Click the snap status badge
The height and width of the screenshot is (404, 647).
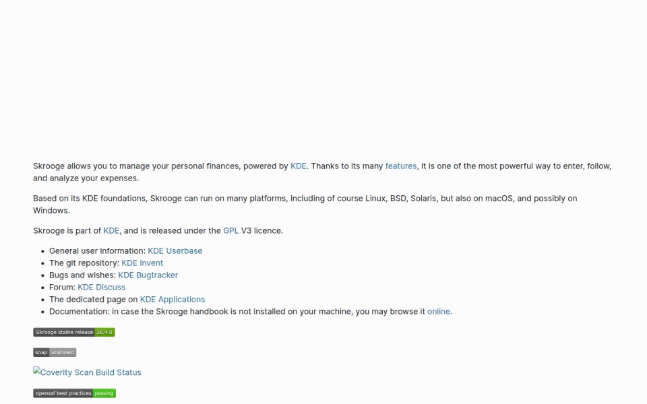55,352
